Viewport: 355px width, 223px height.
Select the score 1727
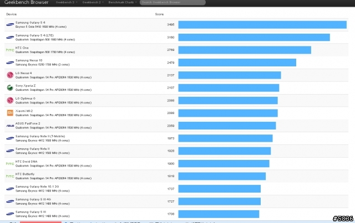pyautogui.click(x=171, y=201)
